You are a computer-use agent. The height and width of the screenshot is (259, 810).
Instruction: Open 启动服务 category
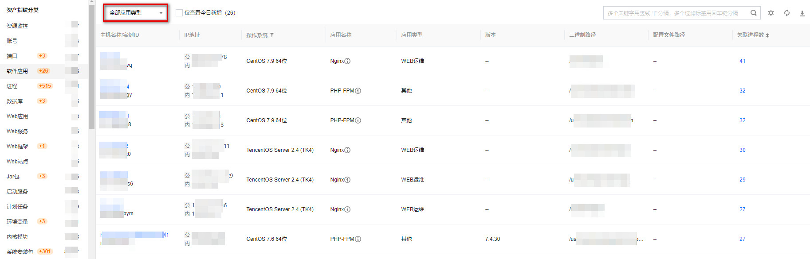(17, 191)
